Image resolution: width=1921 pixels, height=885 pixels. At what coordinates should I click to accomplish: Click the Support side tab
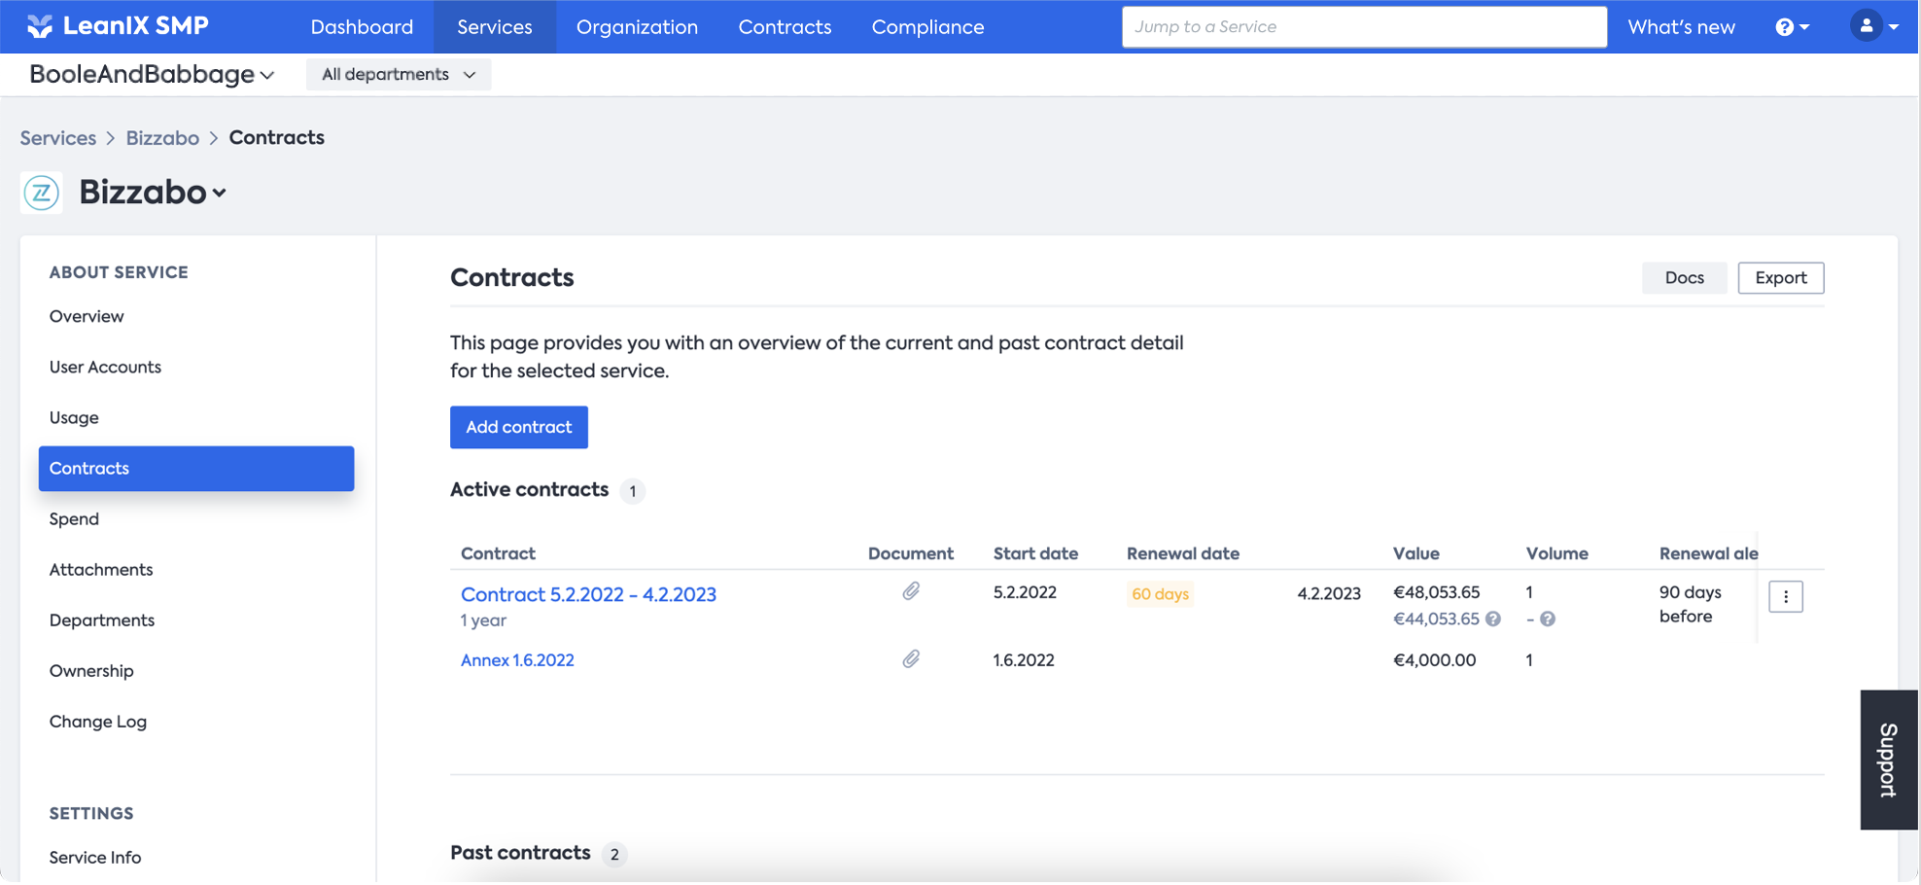pos(1889,760)
